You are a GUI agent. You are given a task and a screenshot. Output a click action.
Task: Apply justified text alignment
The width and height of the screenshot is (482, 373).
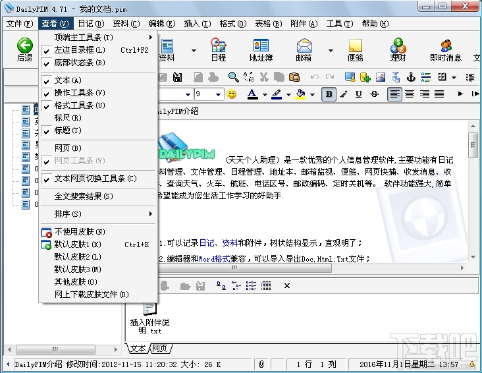439,94
